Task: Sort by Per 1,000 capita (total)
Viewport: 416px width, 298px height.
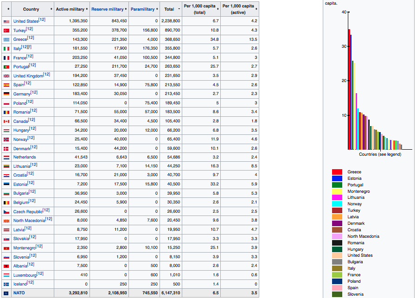Action: [201, 9]
